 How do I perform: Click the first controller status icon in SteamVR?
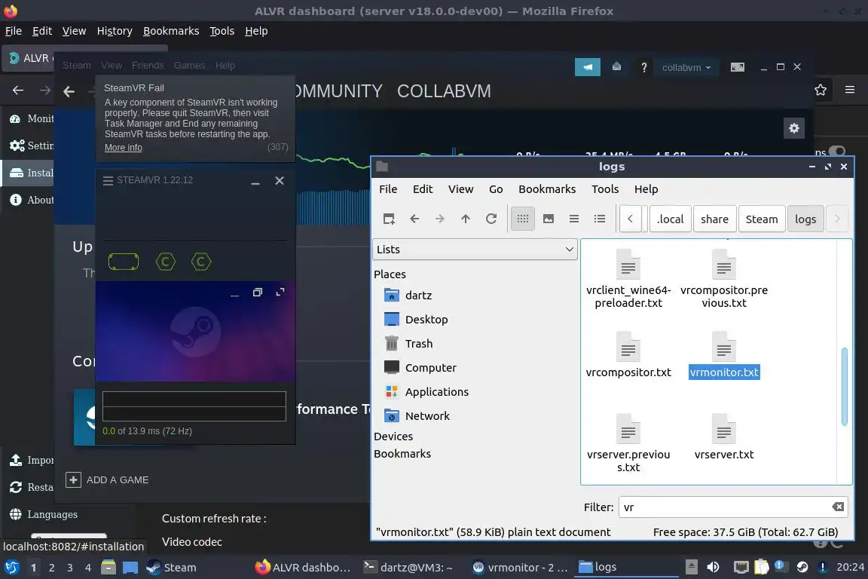pos(166,262)
